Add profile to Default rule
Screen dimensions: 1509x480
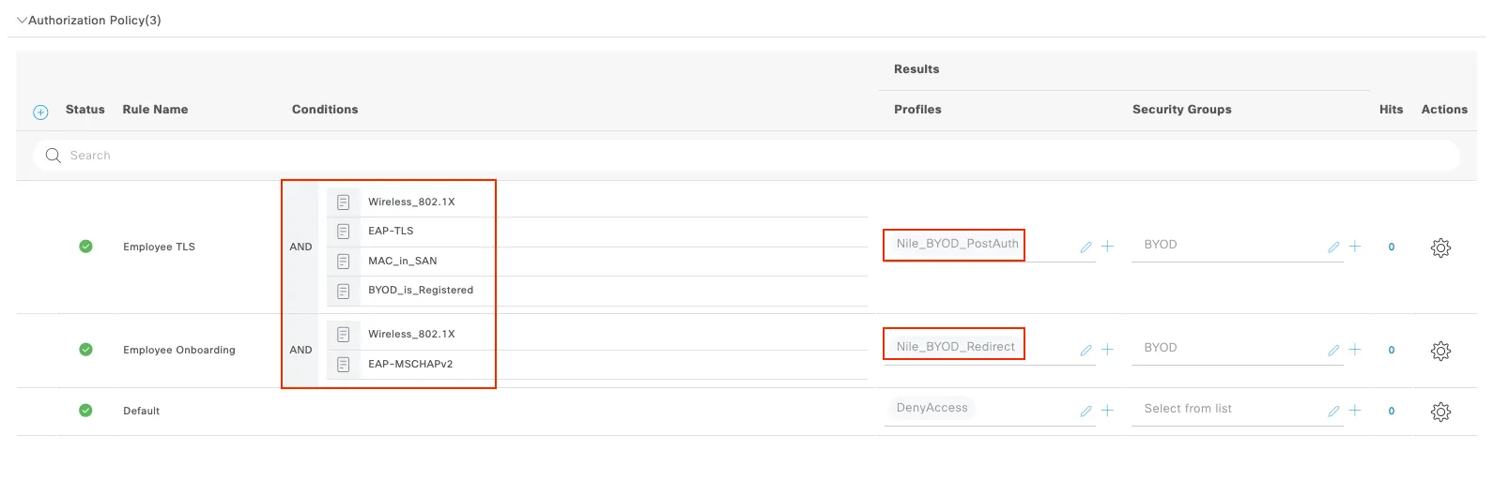tap(1108, 411)
